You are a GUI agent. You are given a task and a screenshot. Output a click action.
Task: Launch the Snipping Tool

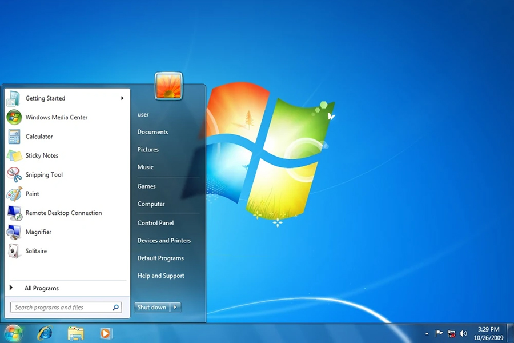[45, 174]
